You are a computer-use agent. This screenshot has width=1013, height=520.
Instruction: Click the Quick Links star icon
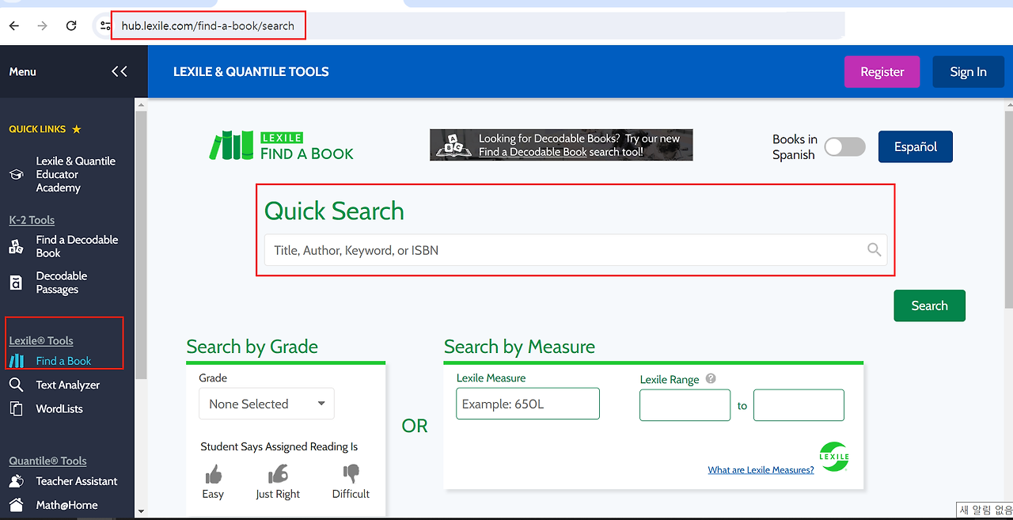tap(77, 129)
